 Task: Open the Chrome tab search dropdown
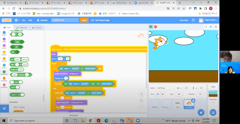click(194, 3)
